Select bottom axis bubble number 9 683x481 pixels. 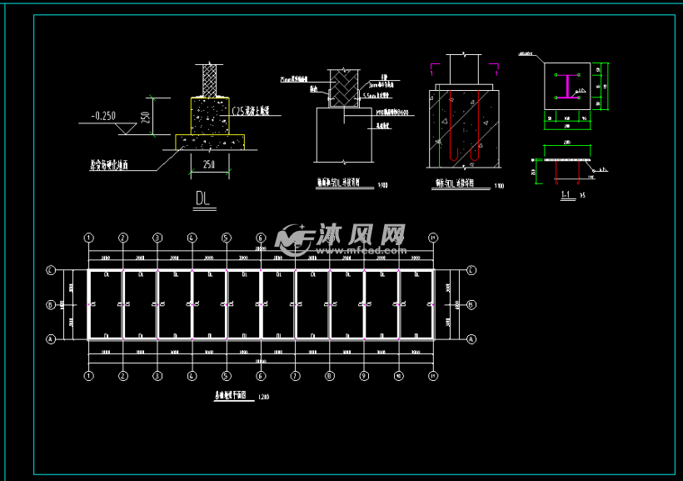pos(364,376)
